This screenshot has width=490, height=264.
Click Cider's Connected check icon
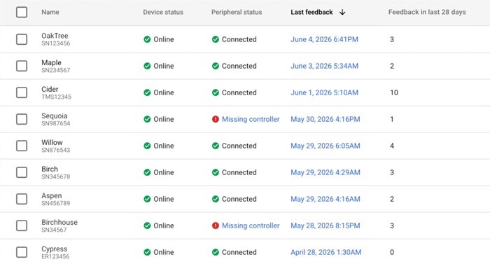[216, 92]
